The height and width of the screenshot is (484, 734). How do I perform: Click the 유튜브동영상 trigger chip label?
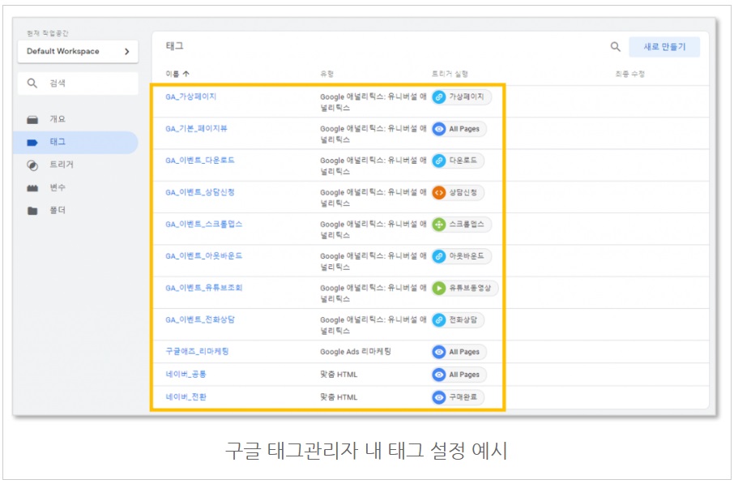[x=470, y=288]
